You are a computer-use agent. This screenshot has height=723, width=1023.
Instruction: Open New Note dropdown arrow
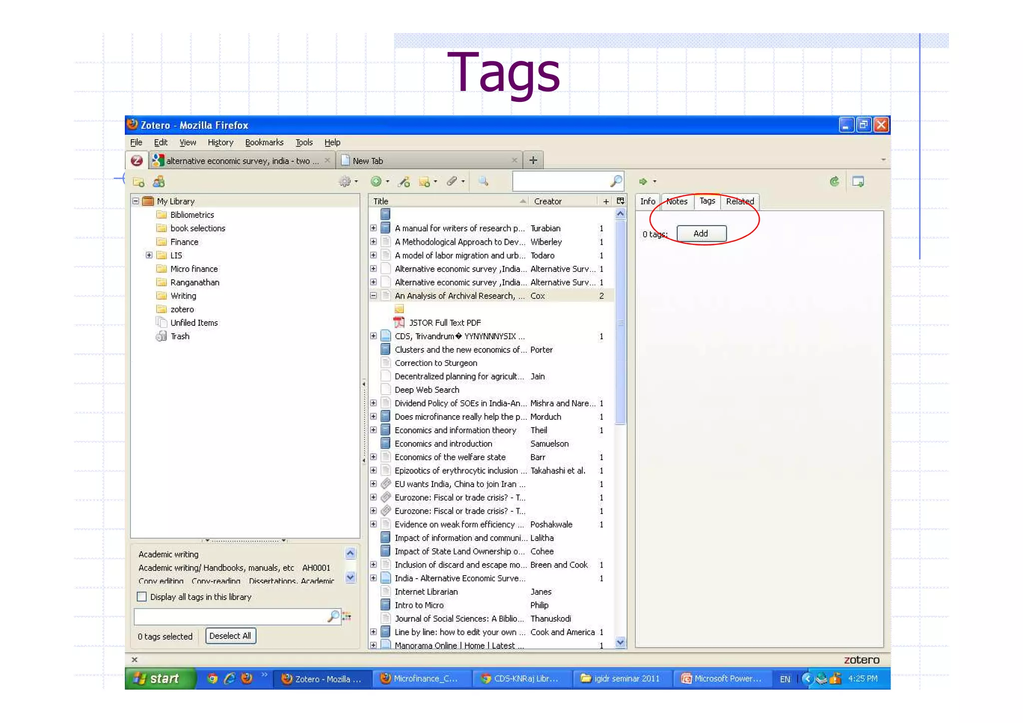pos(436,182)
